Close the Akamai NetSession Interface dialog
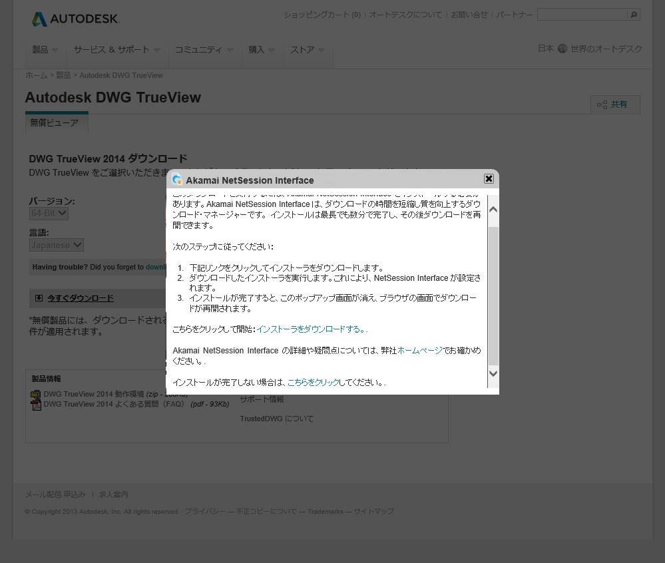The image size is (665, 563). [489, 179]
